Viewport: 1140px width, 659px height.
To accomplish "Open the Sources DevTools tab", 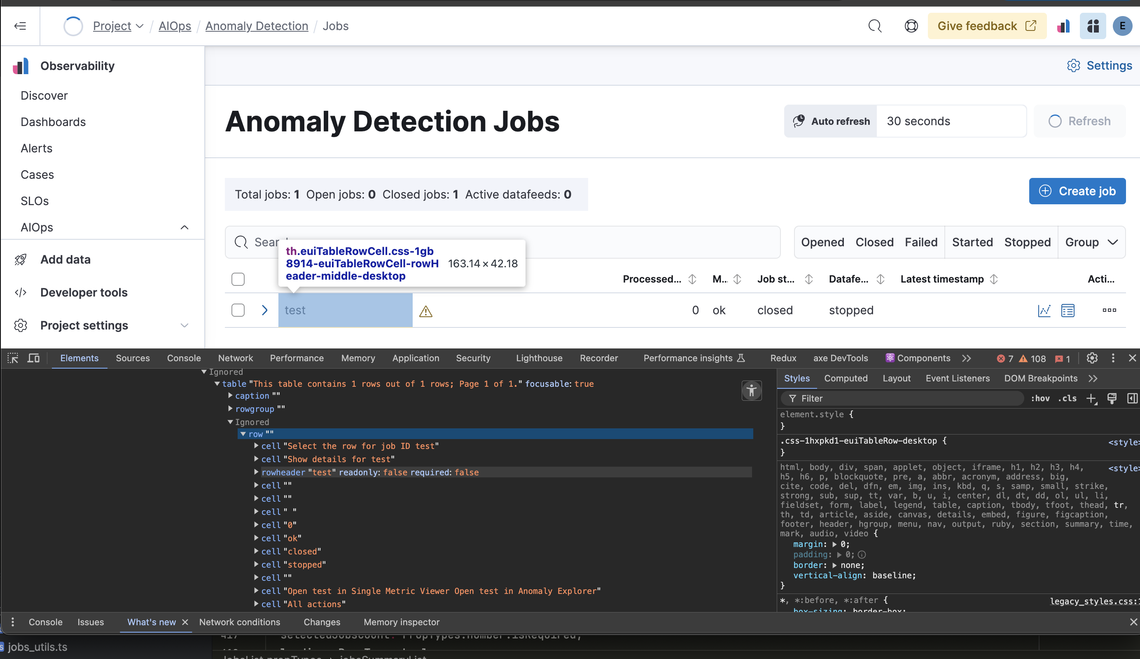I will (x=133, y=358).
